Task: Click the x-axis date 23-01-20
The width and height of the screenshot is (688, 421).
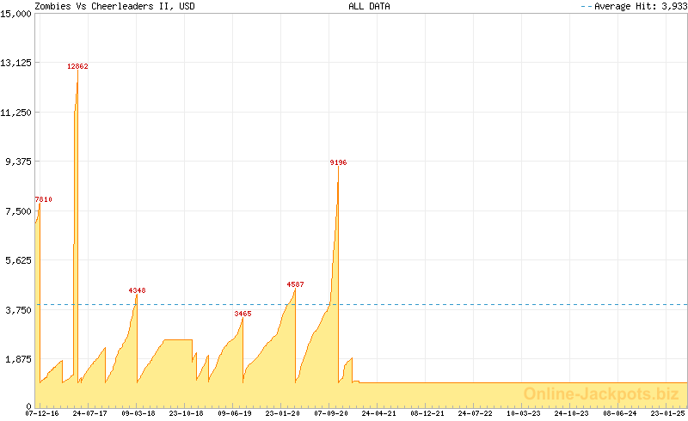Action: point(283,413)
